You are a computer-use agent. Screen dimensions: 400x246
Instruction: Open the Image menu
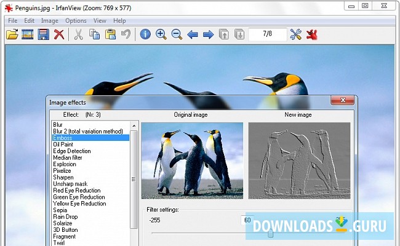click(50, 21)
